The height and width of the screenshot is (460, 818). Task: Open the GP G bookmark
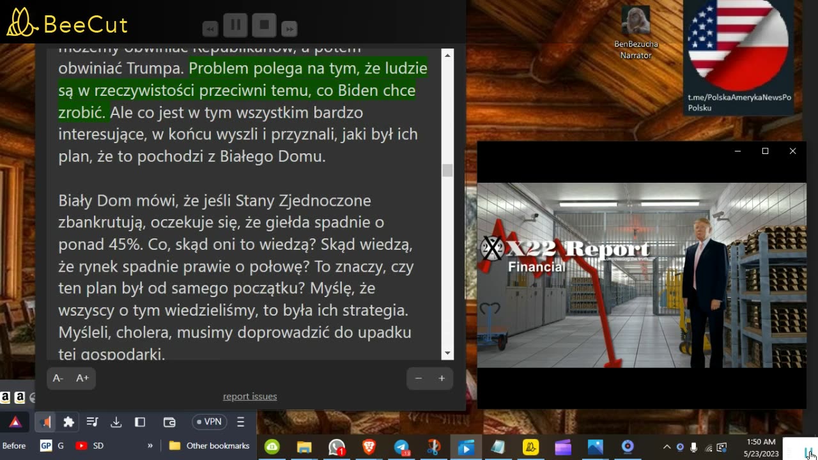(x=52, y=446)
